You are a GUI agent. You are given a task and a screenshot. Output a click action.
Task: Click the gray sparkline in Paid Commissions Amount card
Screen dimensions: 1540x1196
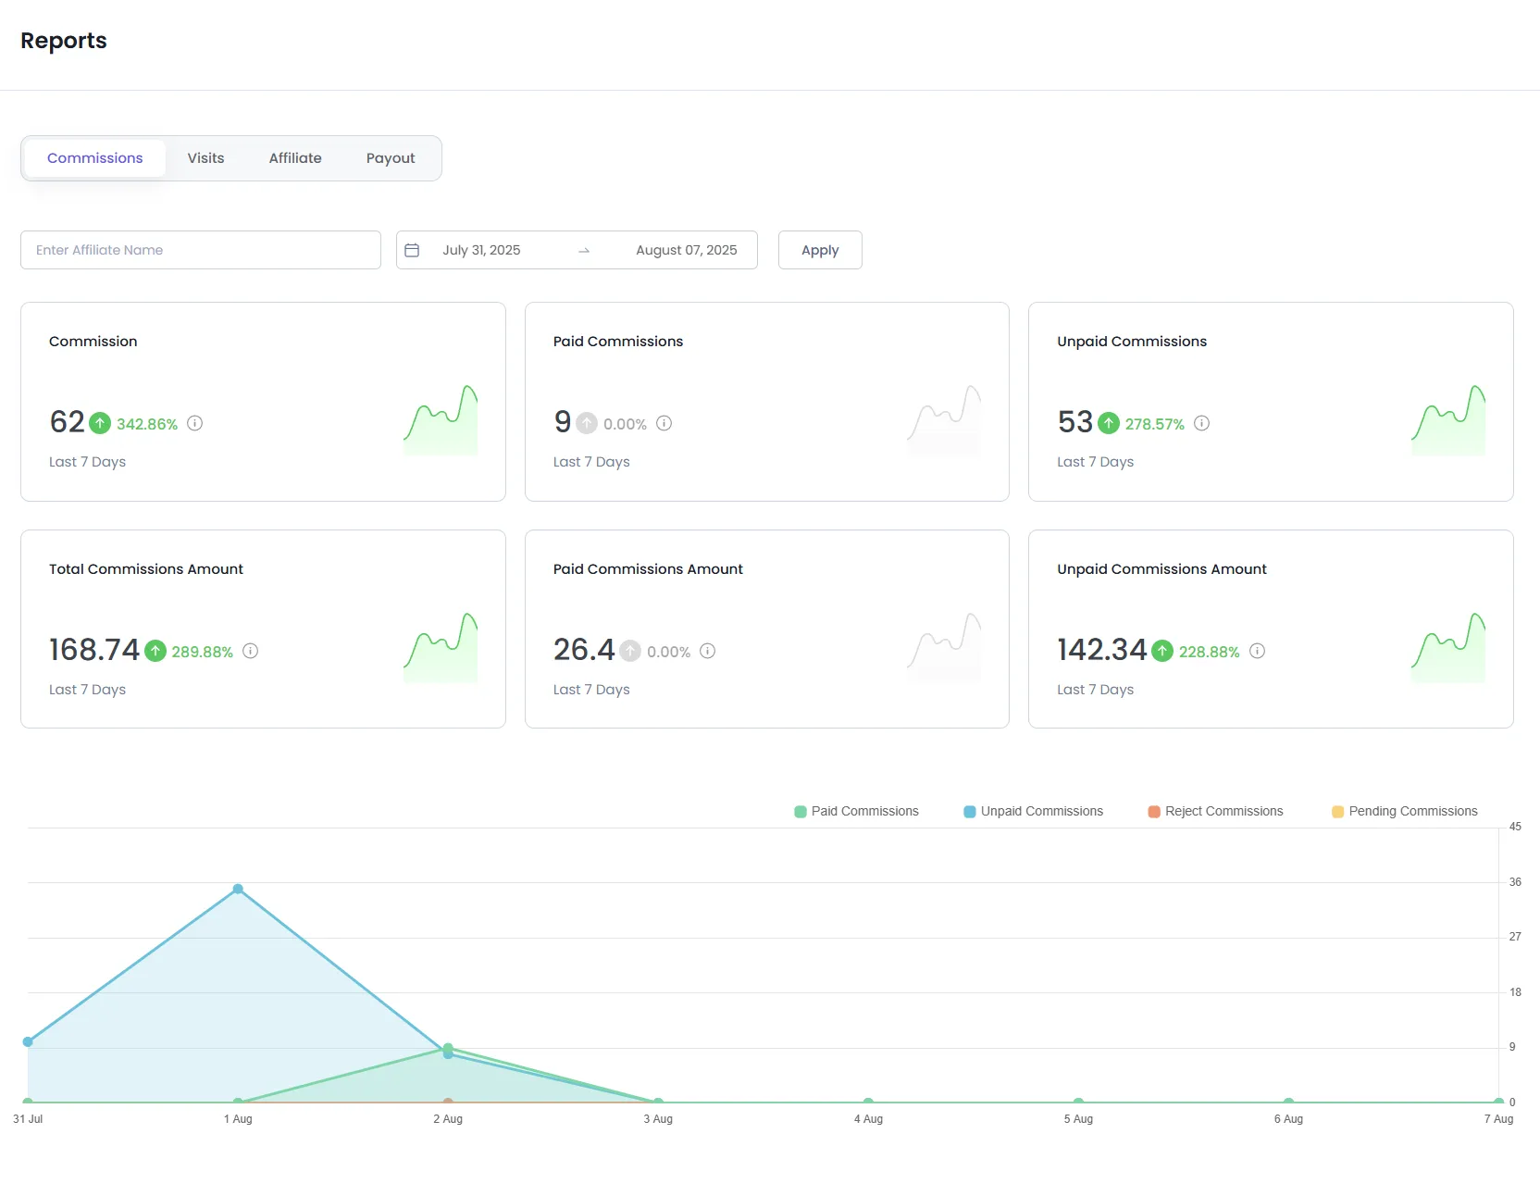944,648
